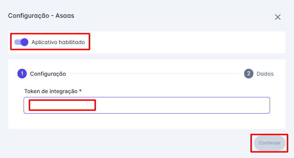Click the purple toggle knob

25,42
